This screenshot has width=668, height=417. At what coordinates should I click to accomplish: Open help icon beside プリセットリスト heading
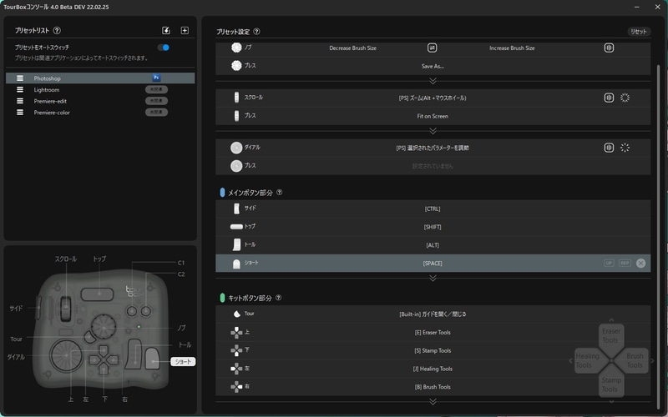(x=57, y=31)
